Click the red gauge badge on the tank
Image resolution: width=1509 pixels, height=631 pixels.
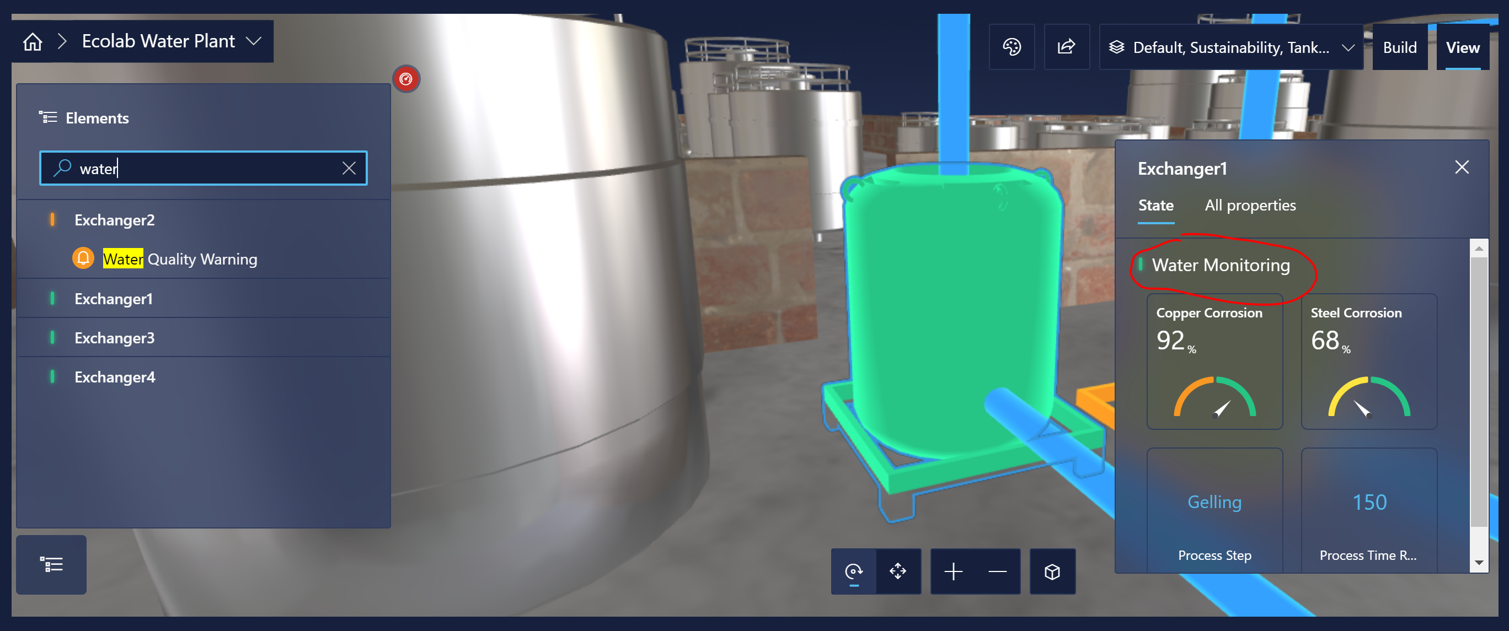tap(406, 78)
